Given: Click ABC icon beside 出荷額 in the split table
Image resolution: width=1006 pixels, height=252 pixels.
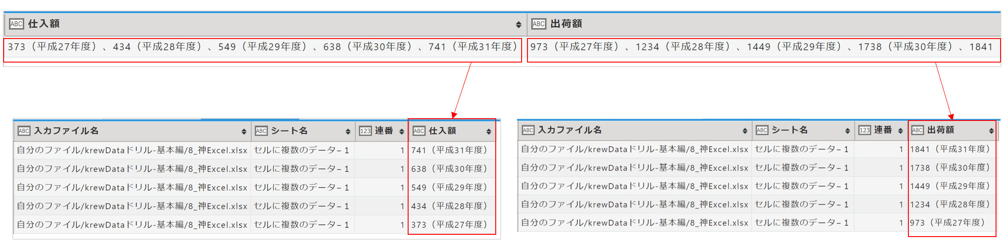Looking at the screenshot, I should 917,130.
